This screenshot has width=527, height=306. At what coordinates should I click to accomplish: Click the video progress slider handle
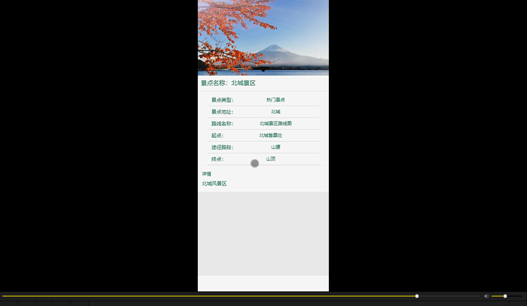point(417,296)
